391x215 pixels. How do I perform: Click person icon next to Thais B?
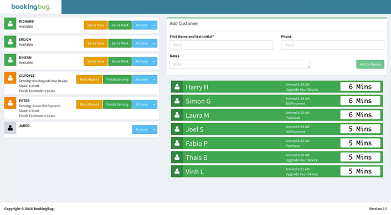point(177,158)
